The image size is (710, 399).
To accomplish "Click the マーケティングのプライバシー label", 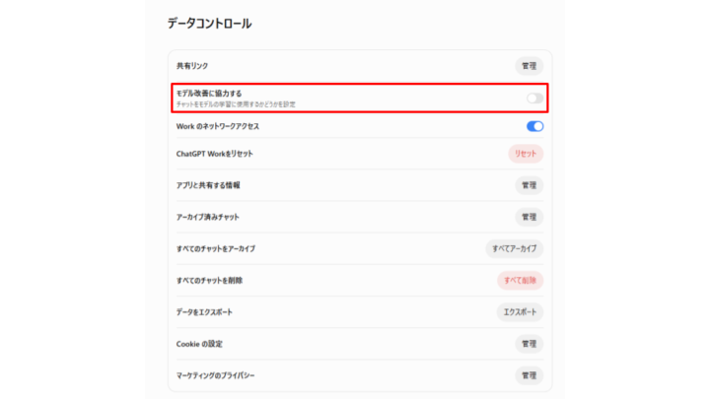I will [215, 375].
